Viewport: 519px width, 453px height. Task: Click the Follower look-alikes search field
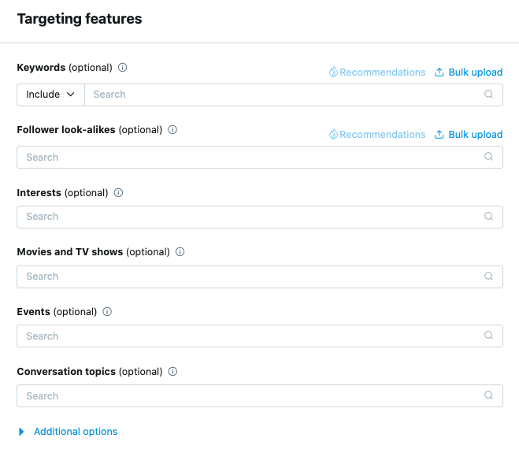[x=252, y=158]
